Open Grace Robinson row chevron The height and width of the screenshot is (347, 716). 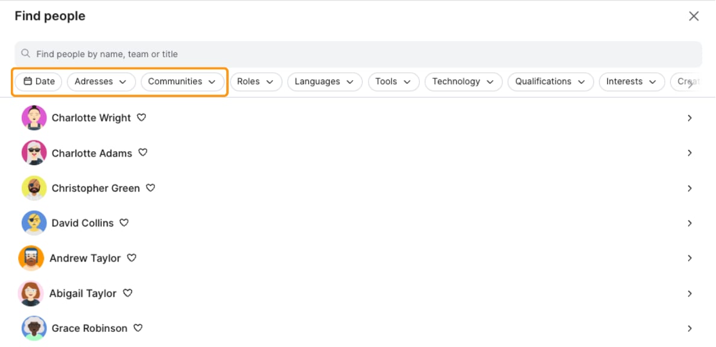689,328
